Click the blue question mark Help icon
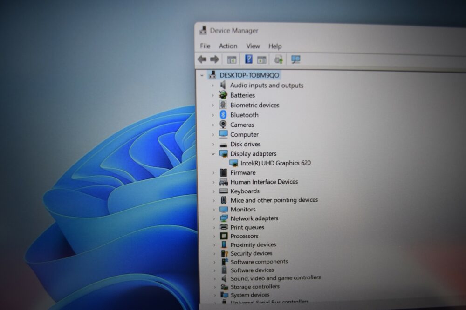Viewport: 466px width, 310px height. tap(249, 59)
